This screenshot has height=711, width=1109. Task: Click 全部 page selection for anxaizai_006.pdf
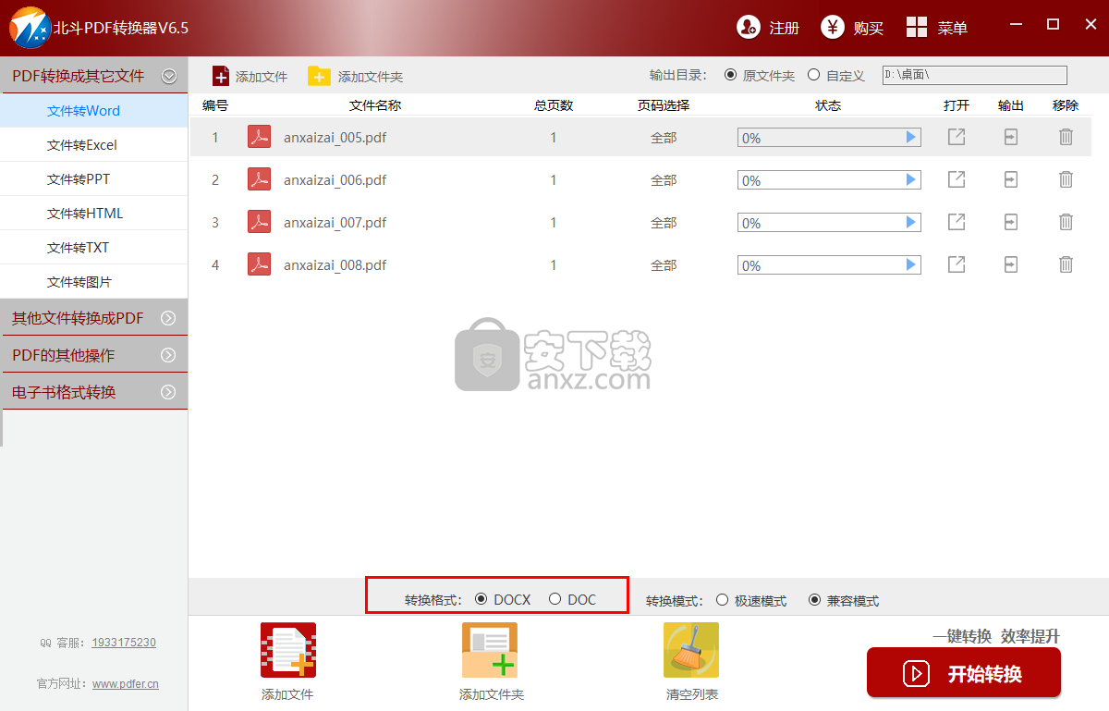[664, 180]
